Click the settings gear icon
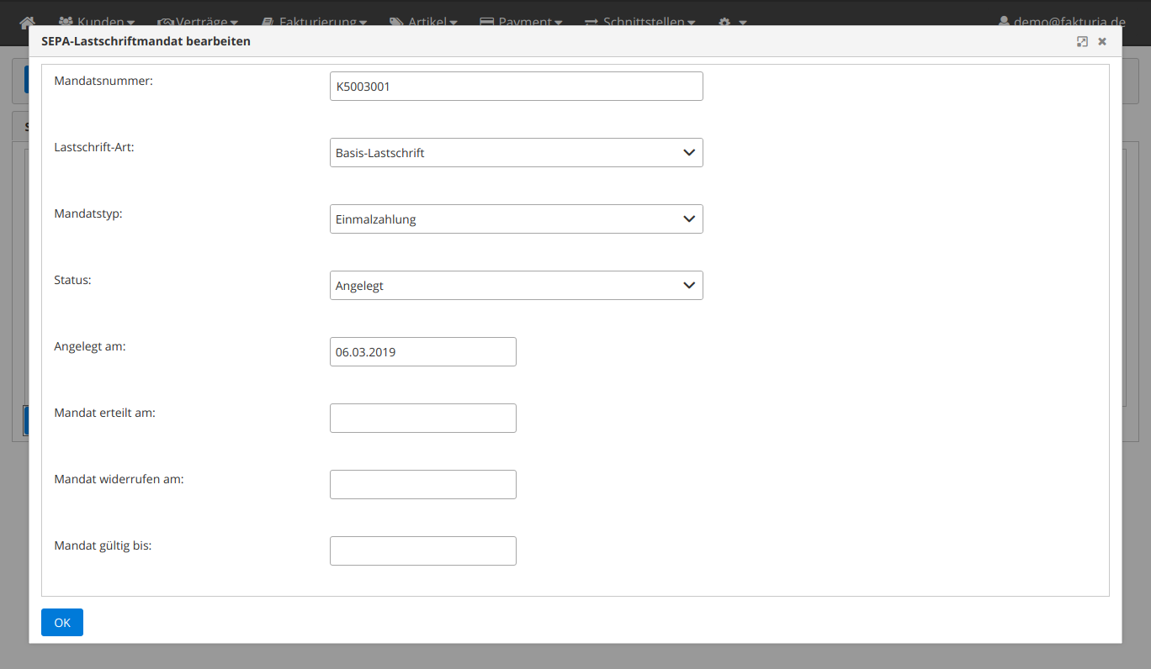Image resolution: width=1151 pixels, height=669 pixels. pos(730,21)
